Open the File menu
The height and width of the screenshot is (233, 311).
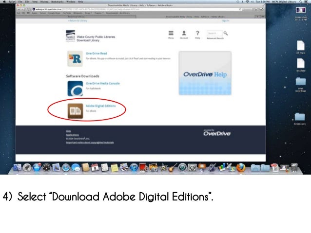[x=20, y=1]
